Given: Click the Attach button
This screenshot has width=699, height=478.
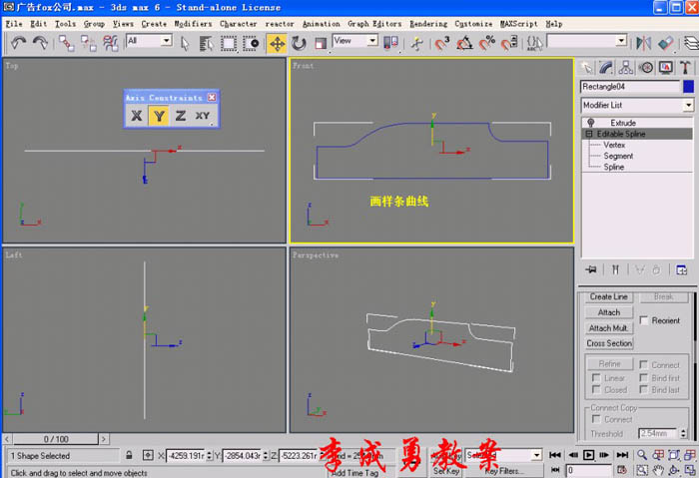Looking at the screenshot, I should 608,312.
